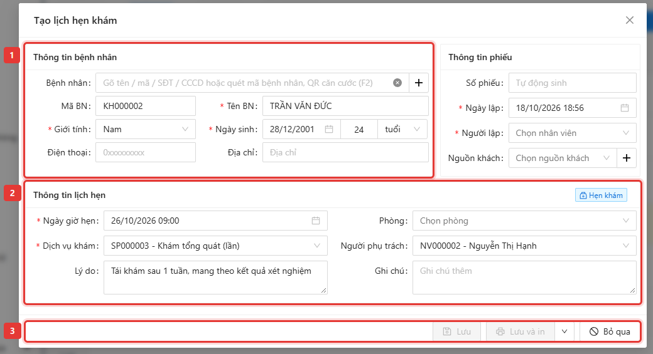The image size is (653, 354).
Task: Click into the Ghi chú thêm textarea
Action: coord(524,278)
